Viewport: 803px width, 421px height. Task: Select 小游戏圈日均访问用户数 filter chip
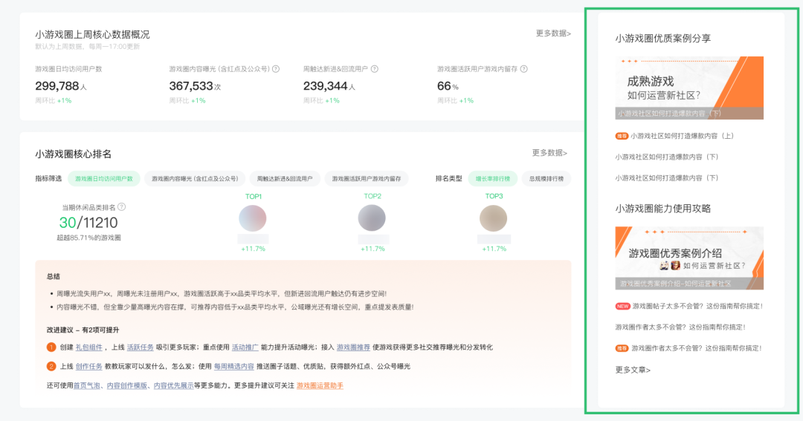point(104,179)
